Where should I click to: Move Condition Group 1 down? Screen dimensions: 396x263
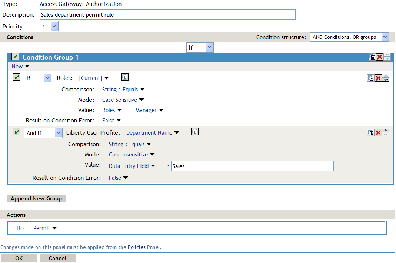(387, 59)
